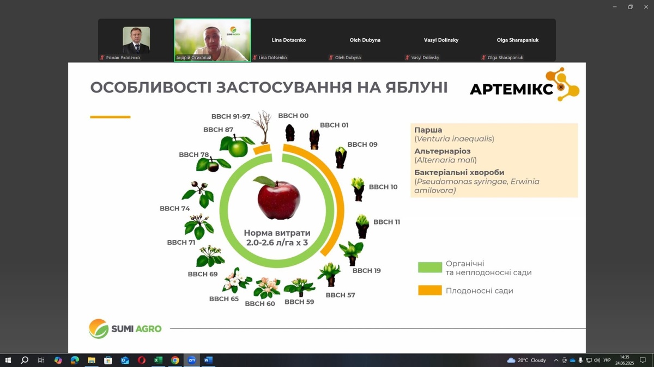The width and height of the screenshot is (654, 367).
Task: Show hidden system tray icons
Action: point(556,360)
